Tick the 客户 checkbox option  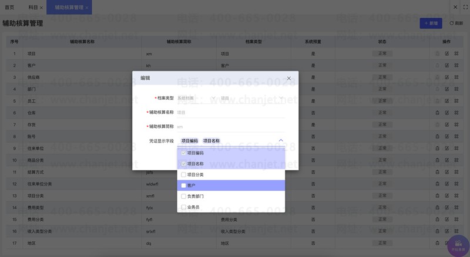tap(183, 185)
